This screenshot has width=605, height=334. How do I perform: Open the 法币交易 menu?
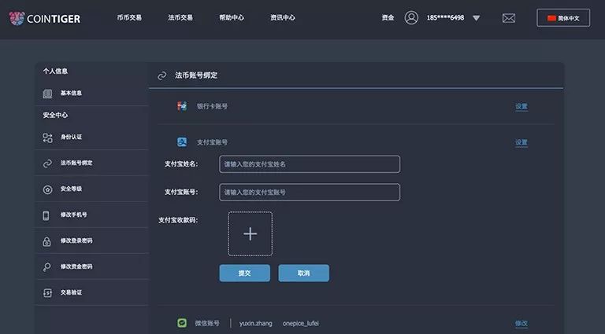click(180, 18)
